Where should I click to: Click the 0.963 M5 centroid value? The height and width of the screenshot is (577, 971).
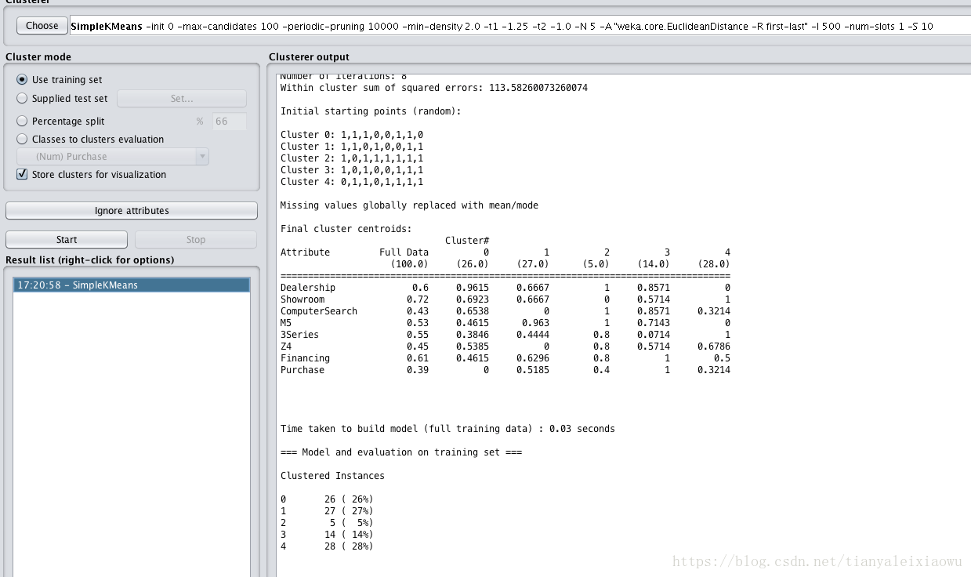[536, 323]
